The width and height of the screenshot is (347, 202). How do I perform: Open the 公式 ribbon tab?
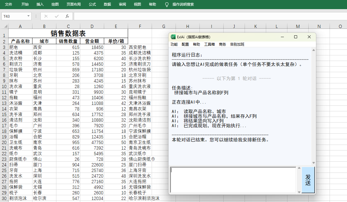[92, 4]
